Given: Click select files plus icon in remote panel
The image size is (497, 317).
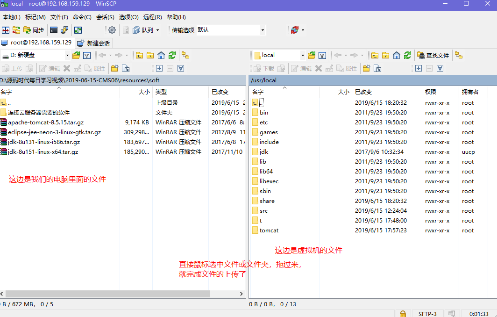Looking at the screenshot, I should click(419, 69).
